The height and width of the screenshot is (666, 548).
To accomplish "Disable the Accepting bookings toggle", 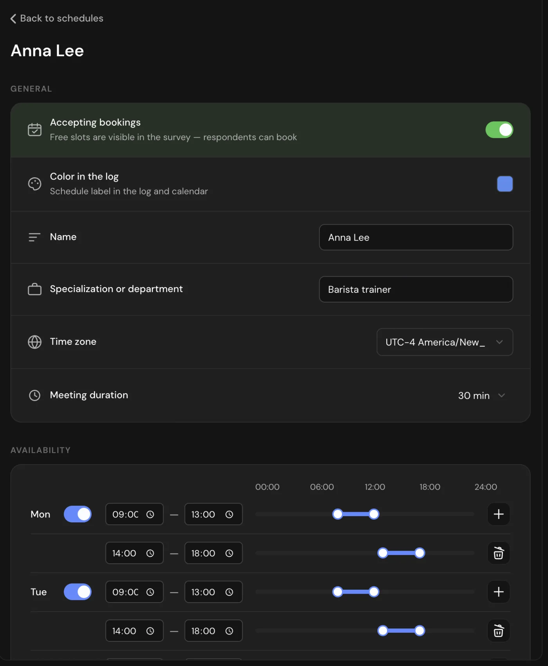I will [499, 130].
